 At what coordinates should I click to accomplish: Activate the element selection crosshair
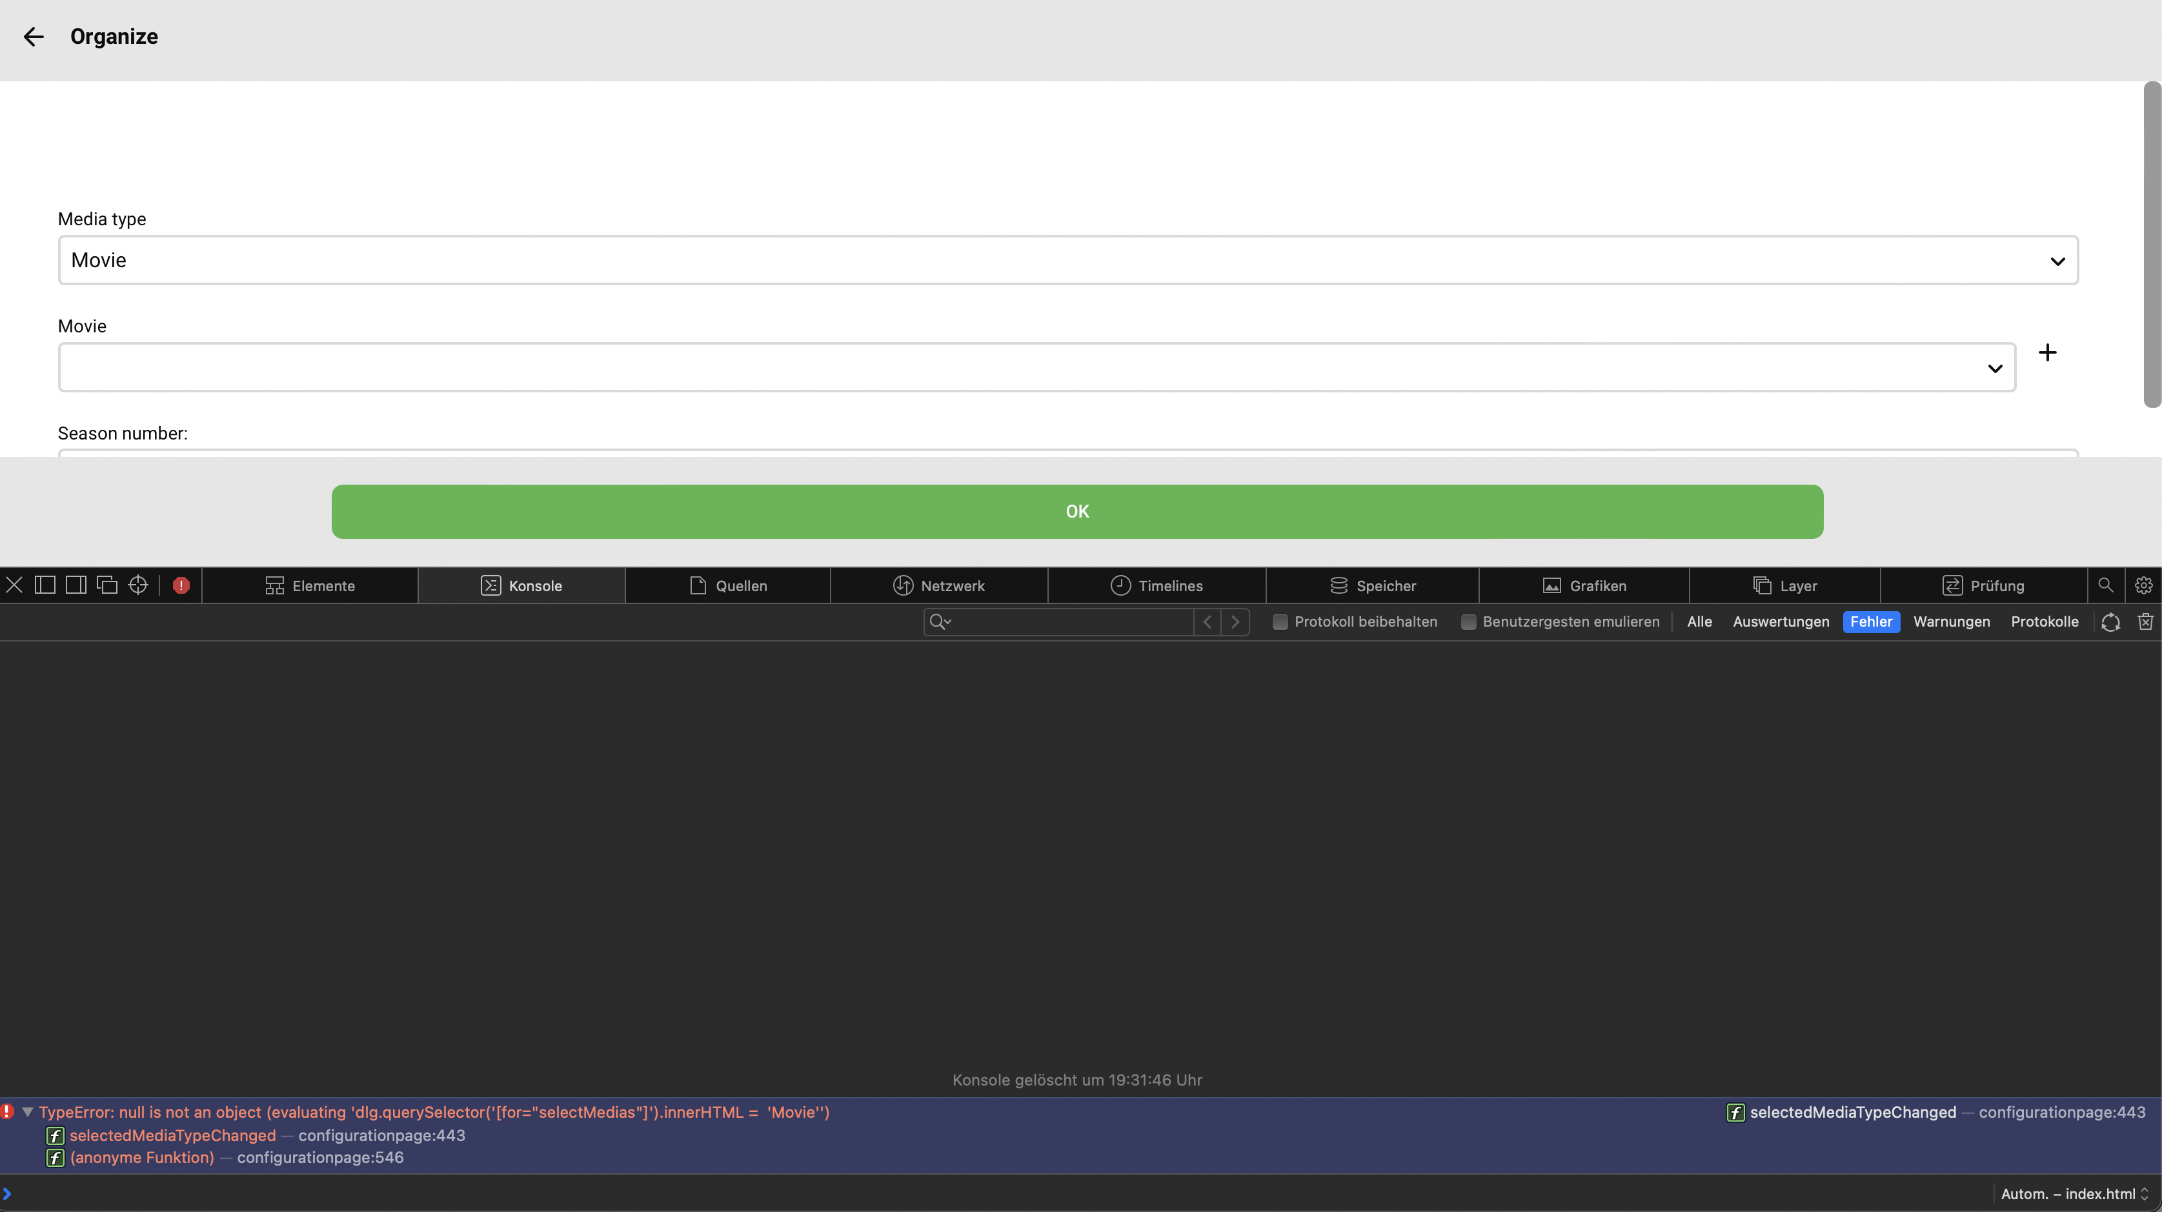(x=139, y=585)
